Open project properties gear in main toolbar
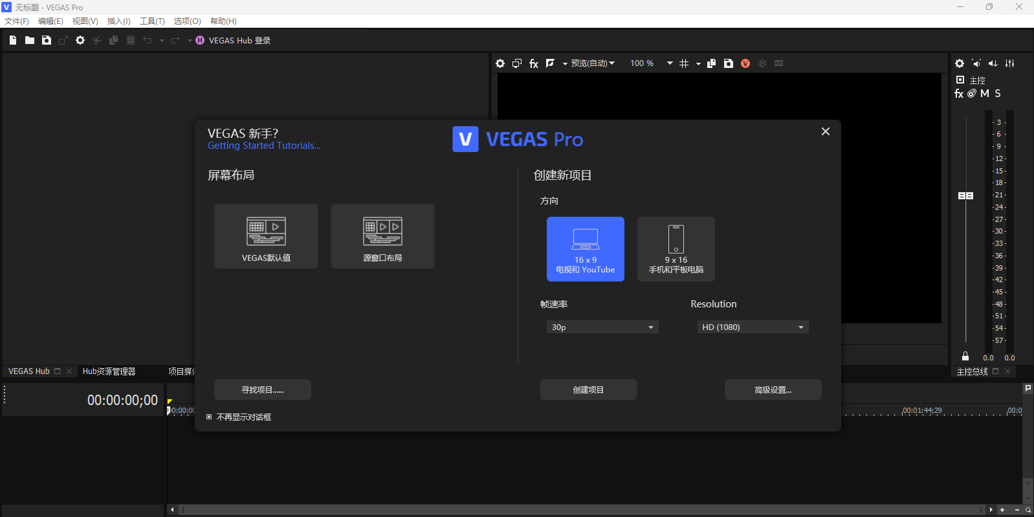1034x517 pixels. click(x=80, y=40)
